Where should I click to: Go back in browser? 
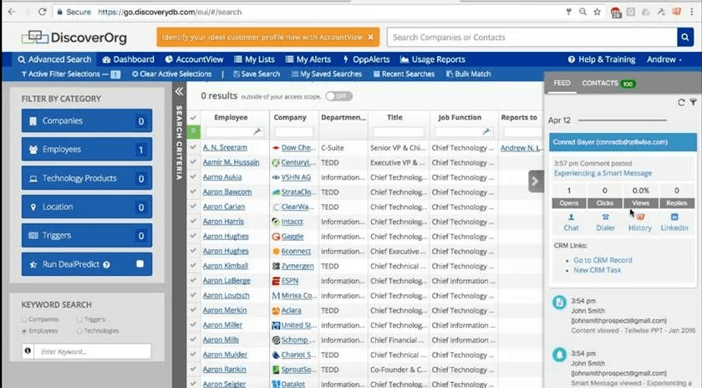[12, 12]
